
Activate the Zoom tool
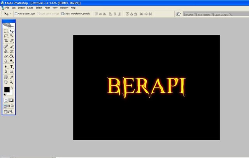tap(11, 82)
